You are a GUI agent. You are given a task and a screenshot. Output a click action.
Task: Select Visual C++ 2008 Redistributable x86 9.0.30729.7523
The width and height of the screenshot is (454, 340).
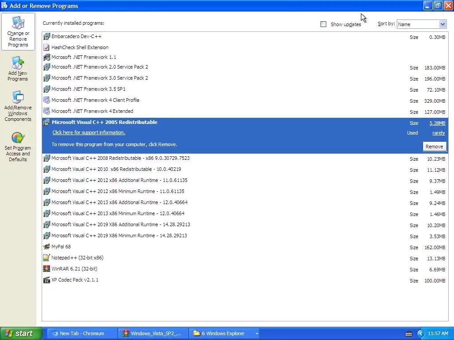[245, 158]
